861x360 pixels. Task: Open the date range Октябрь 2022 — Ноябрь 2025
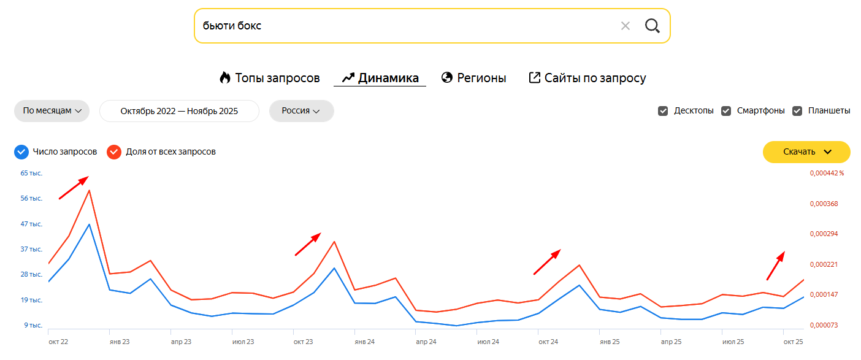pyautogui.click(x=179, y=111)
